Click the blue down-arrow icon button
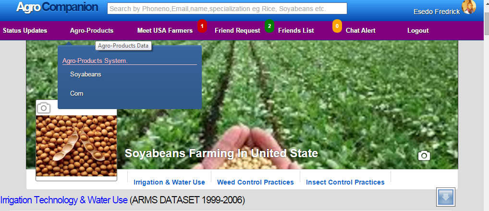The width and height of the screenshot is (489, 211). (446, 197)
